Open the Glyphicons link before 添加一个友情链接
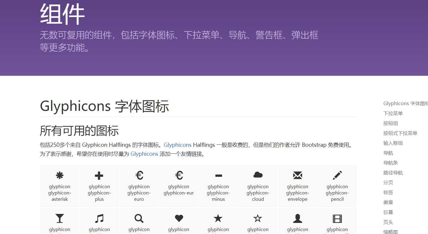428x234 pixels. [x=144, y=154]
